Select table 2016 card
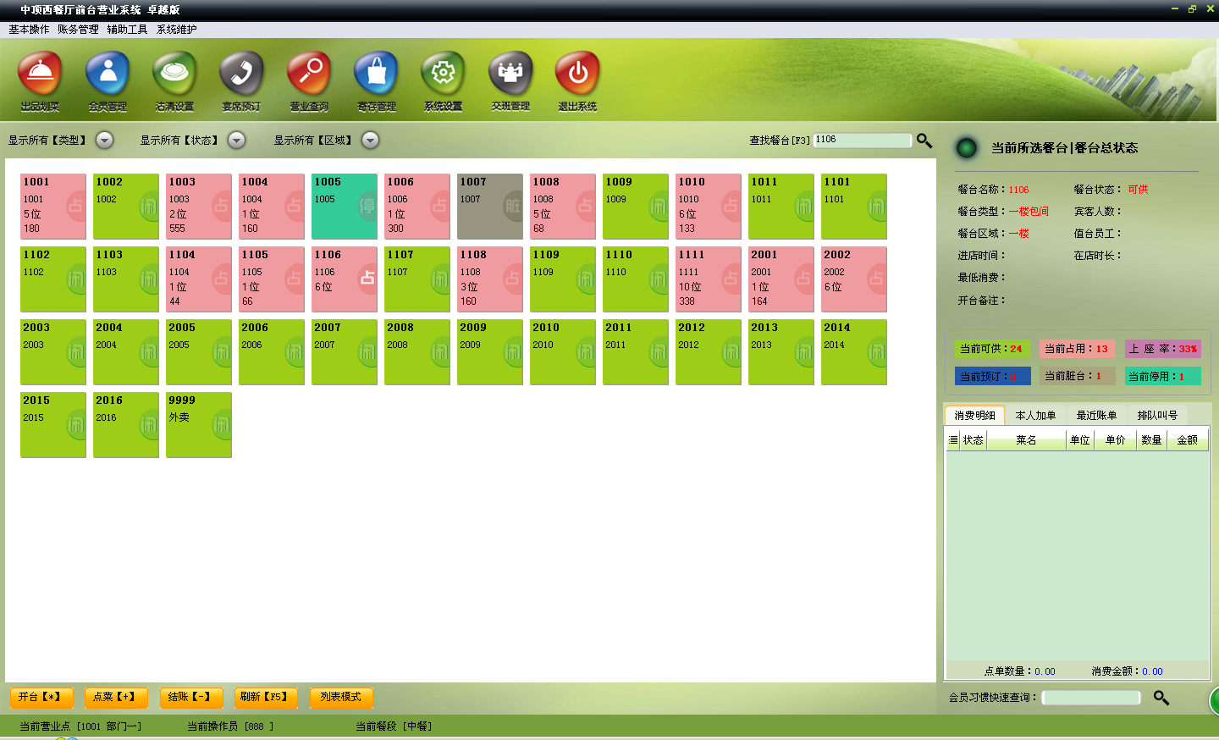The width and height of the screenshot is (1219, 740). tap(126, 425)
